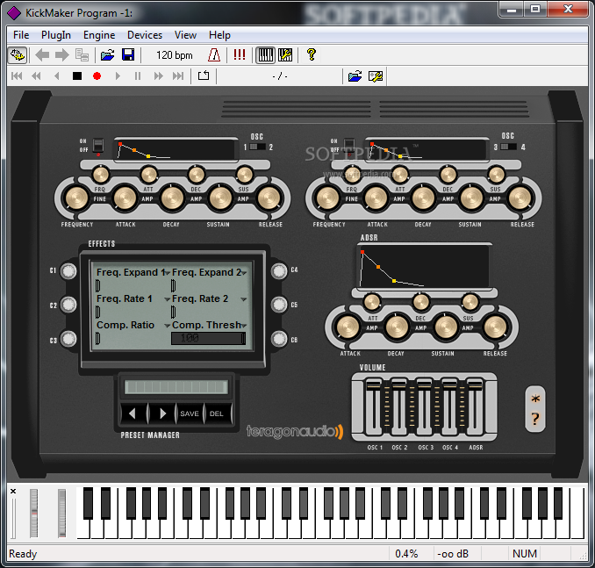Click the red panic exclamation marks icon
Image resolution: width=595 pixels, height=568 pixels.
tap(239, 54)
